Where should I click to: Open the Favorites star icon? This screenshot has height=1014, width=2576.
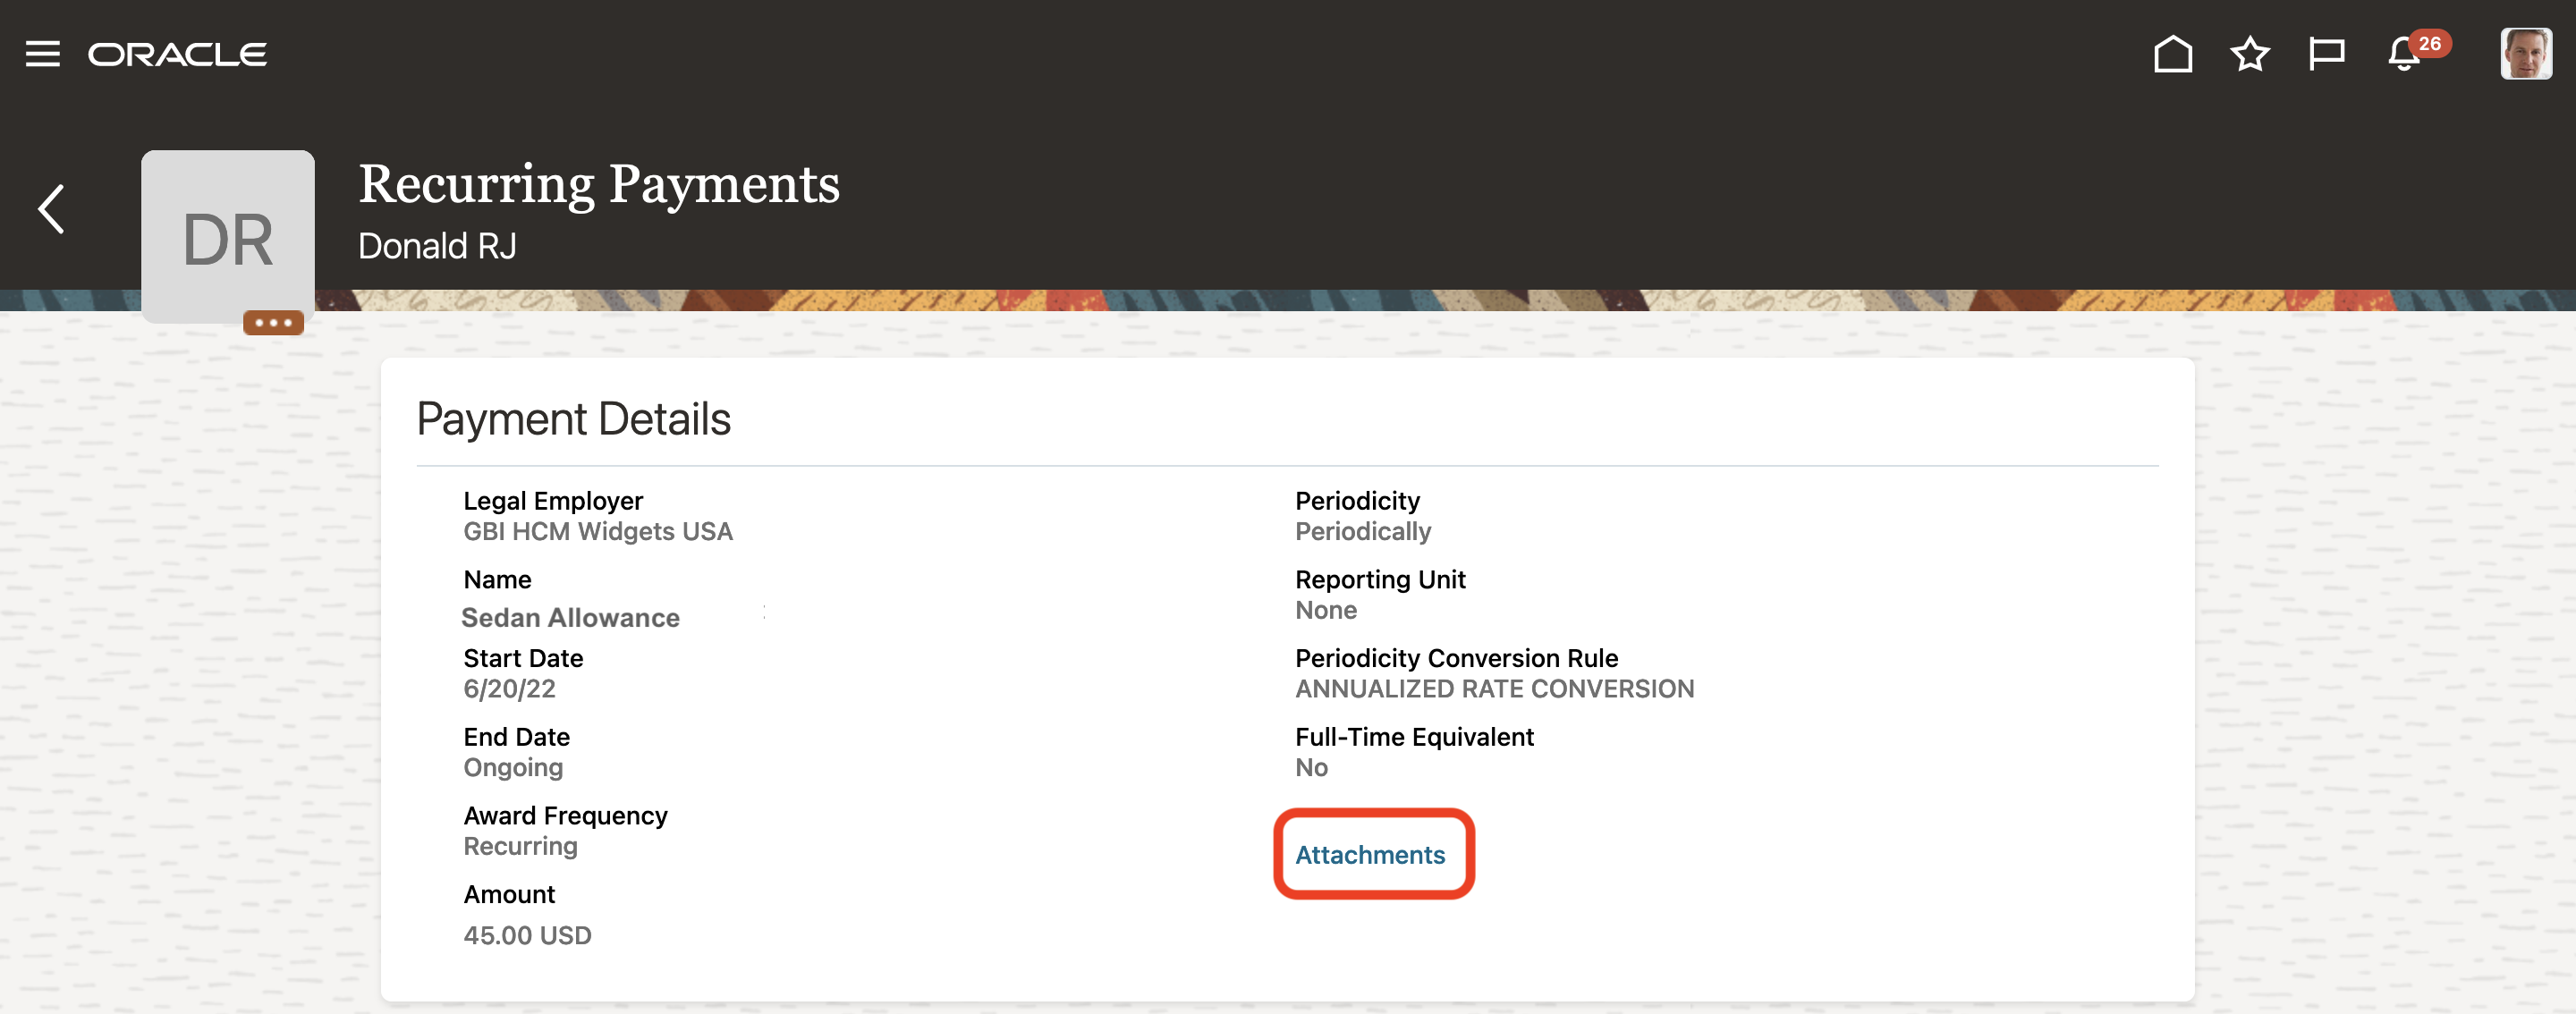2249,54
